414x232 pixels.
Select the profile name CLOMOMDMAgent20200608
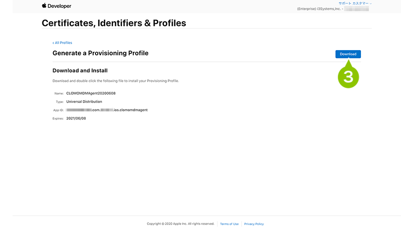91,93
